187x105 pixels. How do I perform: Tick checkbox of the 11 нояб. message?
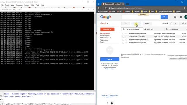[x=123, y=43]
